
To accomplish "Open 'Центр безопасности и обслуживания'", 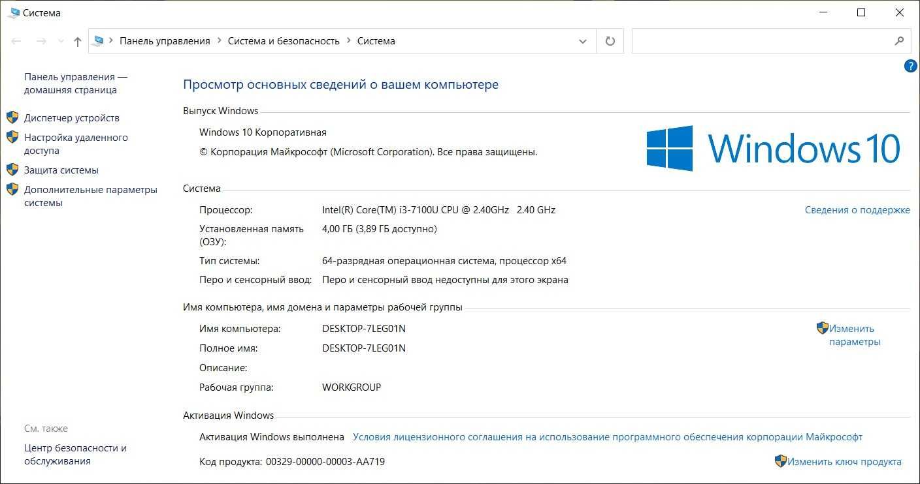I will coord(75,455).
